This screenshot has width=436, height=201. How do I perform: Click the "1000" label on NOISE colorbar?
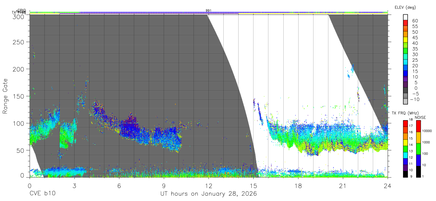(x=426, y=142)
